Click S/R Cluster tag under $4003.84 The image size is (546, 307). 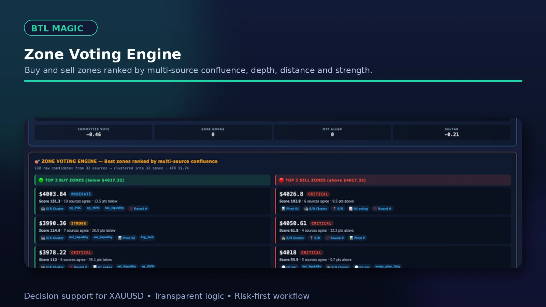click(x=52, y=208)
